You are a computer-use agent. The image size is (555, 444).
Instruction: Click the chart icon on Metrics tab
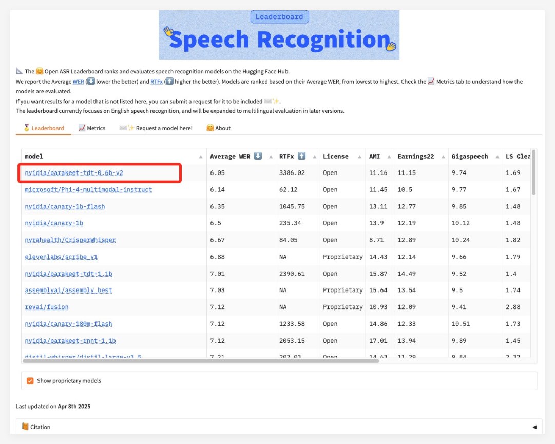pyautogui.click(x=82, y=128)
